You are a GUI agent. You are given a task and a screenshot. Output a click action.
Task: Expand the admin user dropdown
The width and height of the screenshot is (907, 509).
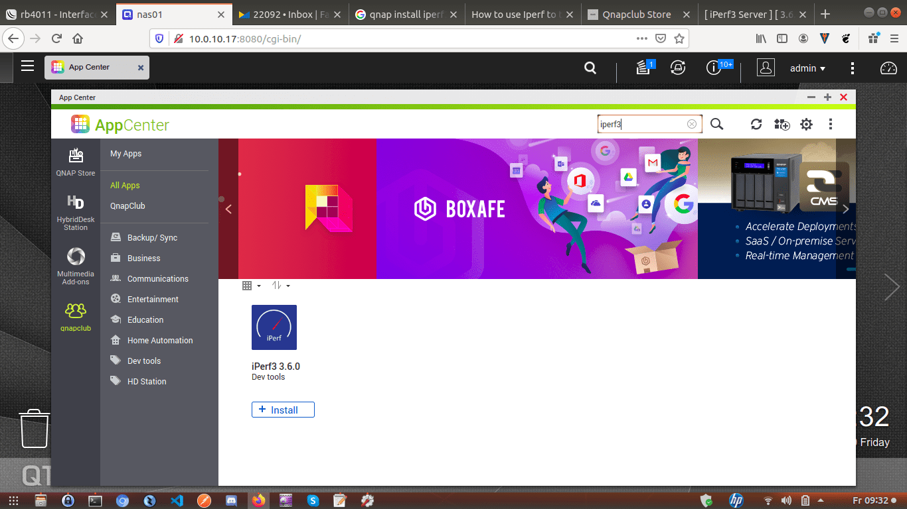pos(807,68)
